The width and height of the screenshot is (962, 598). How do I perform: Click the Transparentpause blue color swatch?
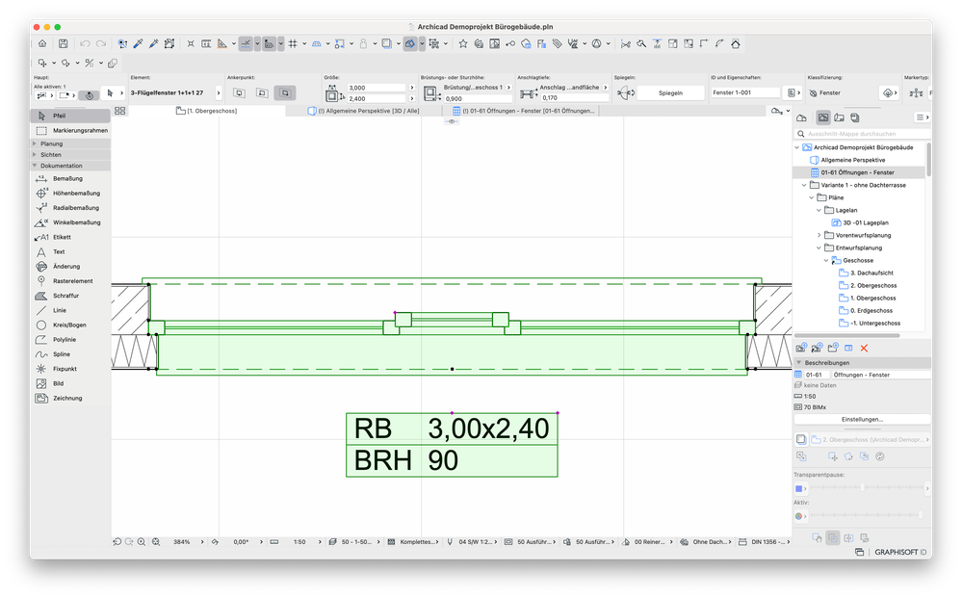pyautogui.click(x=799, y=489)
